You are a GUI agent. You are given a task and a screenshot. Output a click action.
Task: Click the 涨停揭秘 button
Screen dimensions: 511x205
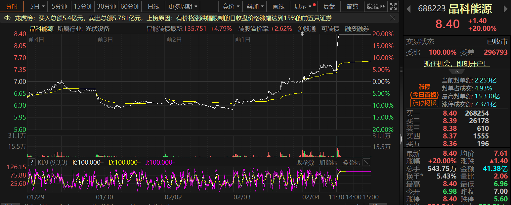click(424, 103)
